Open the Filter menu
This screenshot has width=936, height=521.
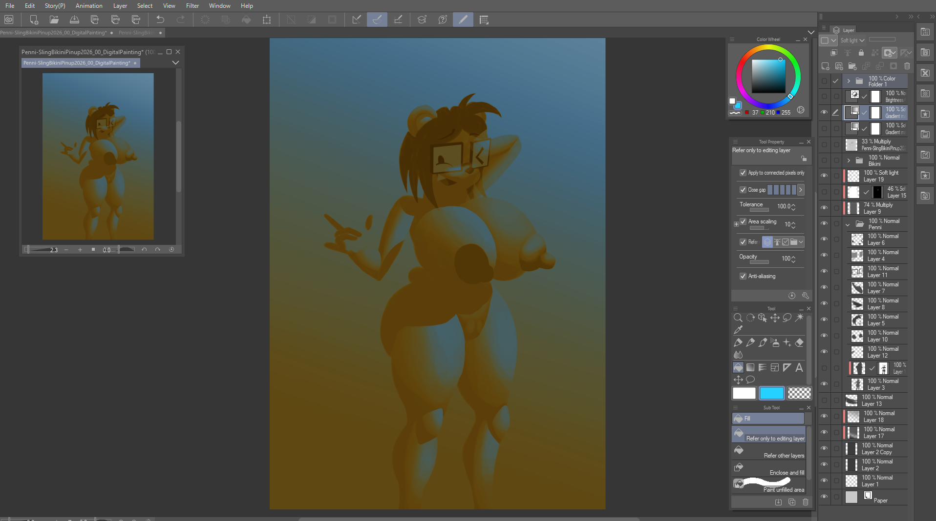192,6
